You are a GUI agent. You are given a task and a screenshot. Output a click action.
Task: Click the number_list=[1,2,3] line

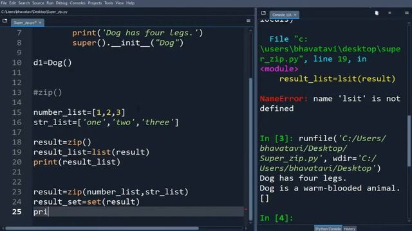[79, 113]
